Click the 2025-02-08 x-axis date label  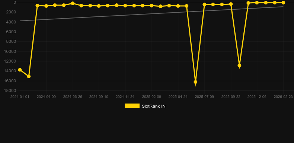151,97
